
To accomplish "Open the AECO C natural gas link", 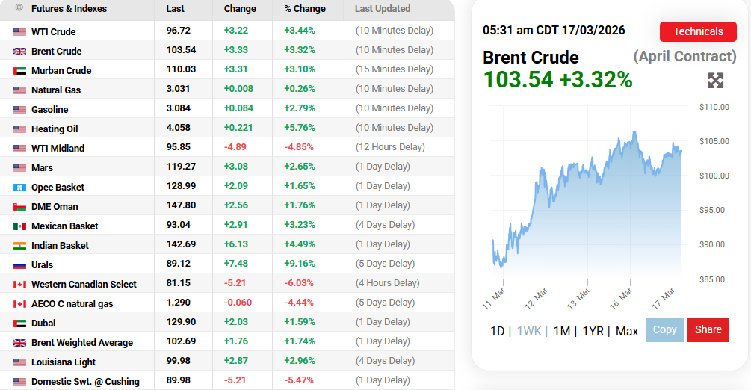I will click(72, 304).
